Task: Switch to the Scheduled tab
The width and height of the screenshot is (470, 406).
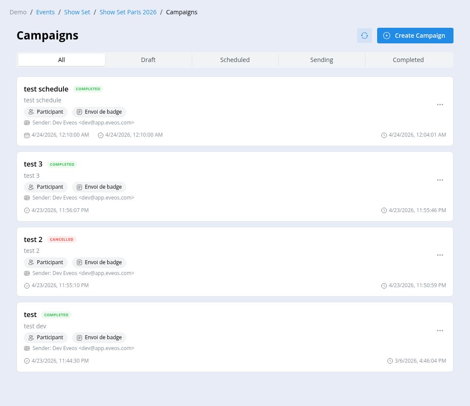Action: tap(235, 60)
